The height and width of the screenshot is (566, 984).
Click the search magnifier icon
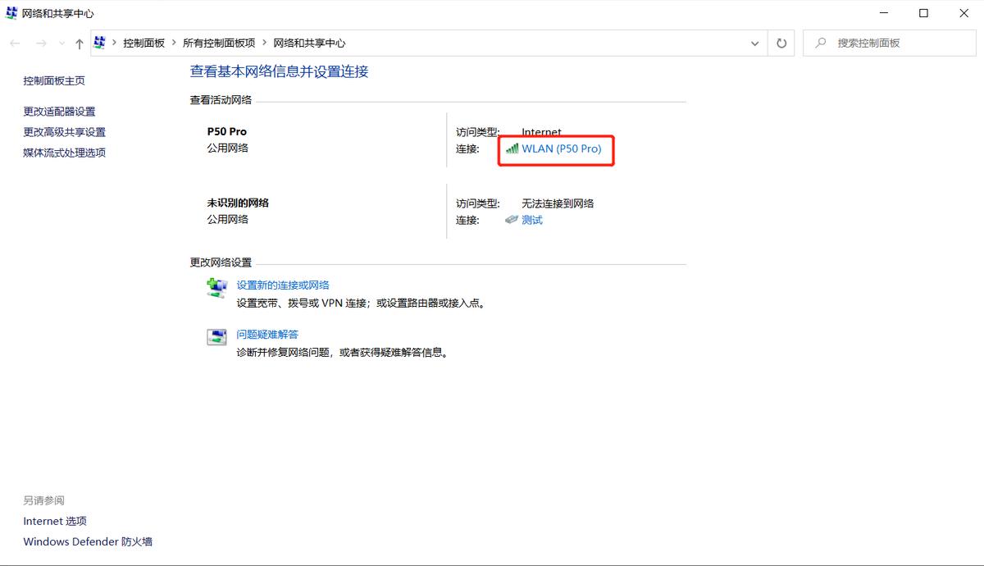(x=821, y=43)
